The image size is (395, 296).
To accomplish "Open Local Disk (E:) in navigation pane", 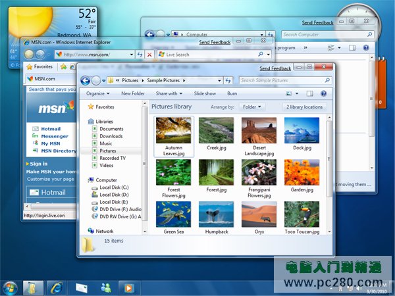I will [110, 202].
